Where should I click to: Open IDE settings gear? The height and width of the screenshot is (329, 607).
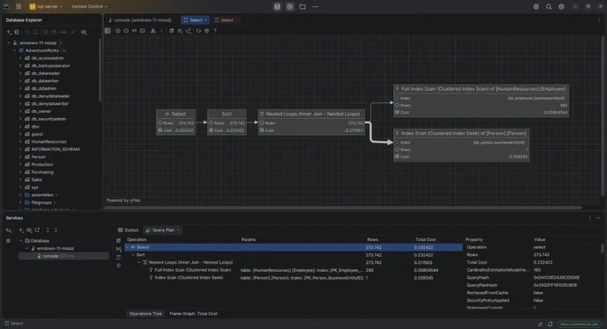point(562,6)
